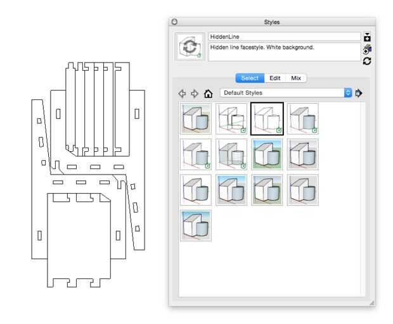Select the lone thumbnail in bottom row

click(195, 225)
